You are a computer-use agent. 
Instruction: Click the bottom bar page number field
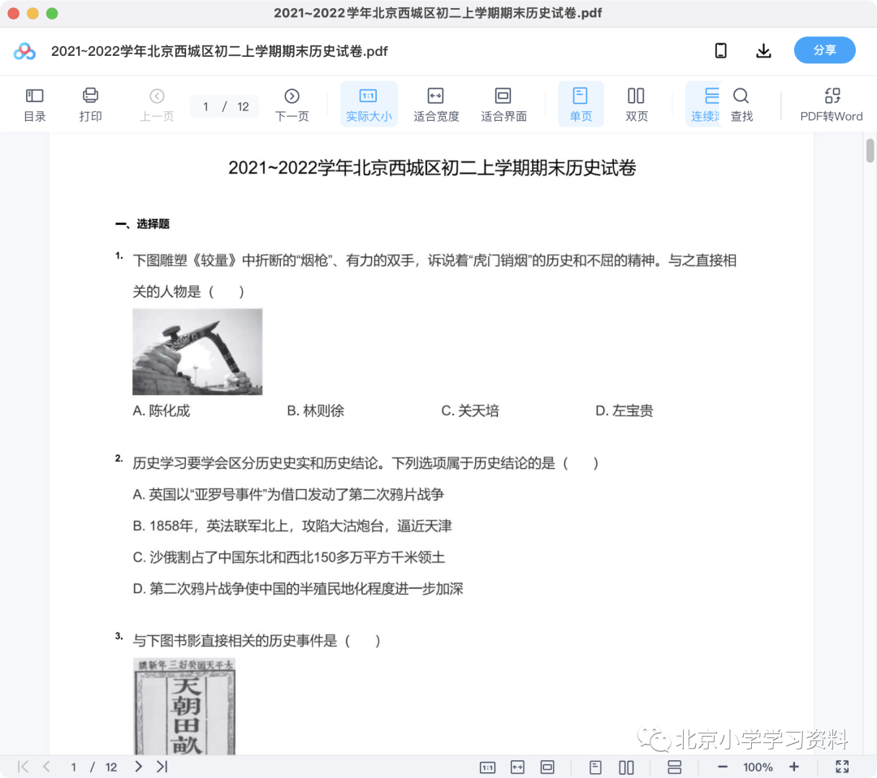pos(74,767)
